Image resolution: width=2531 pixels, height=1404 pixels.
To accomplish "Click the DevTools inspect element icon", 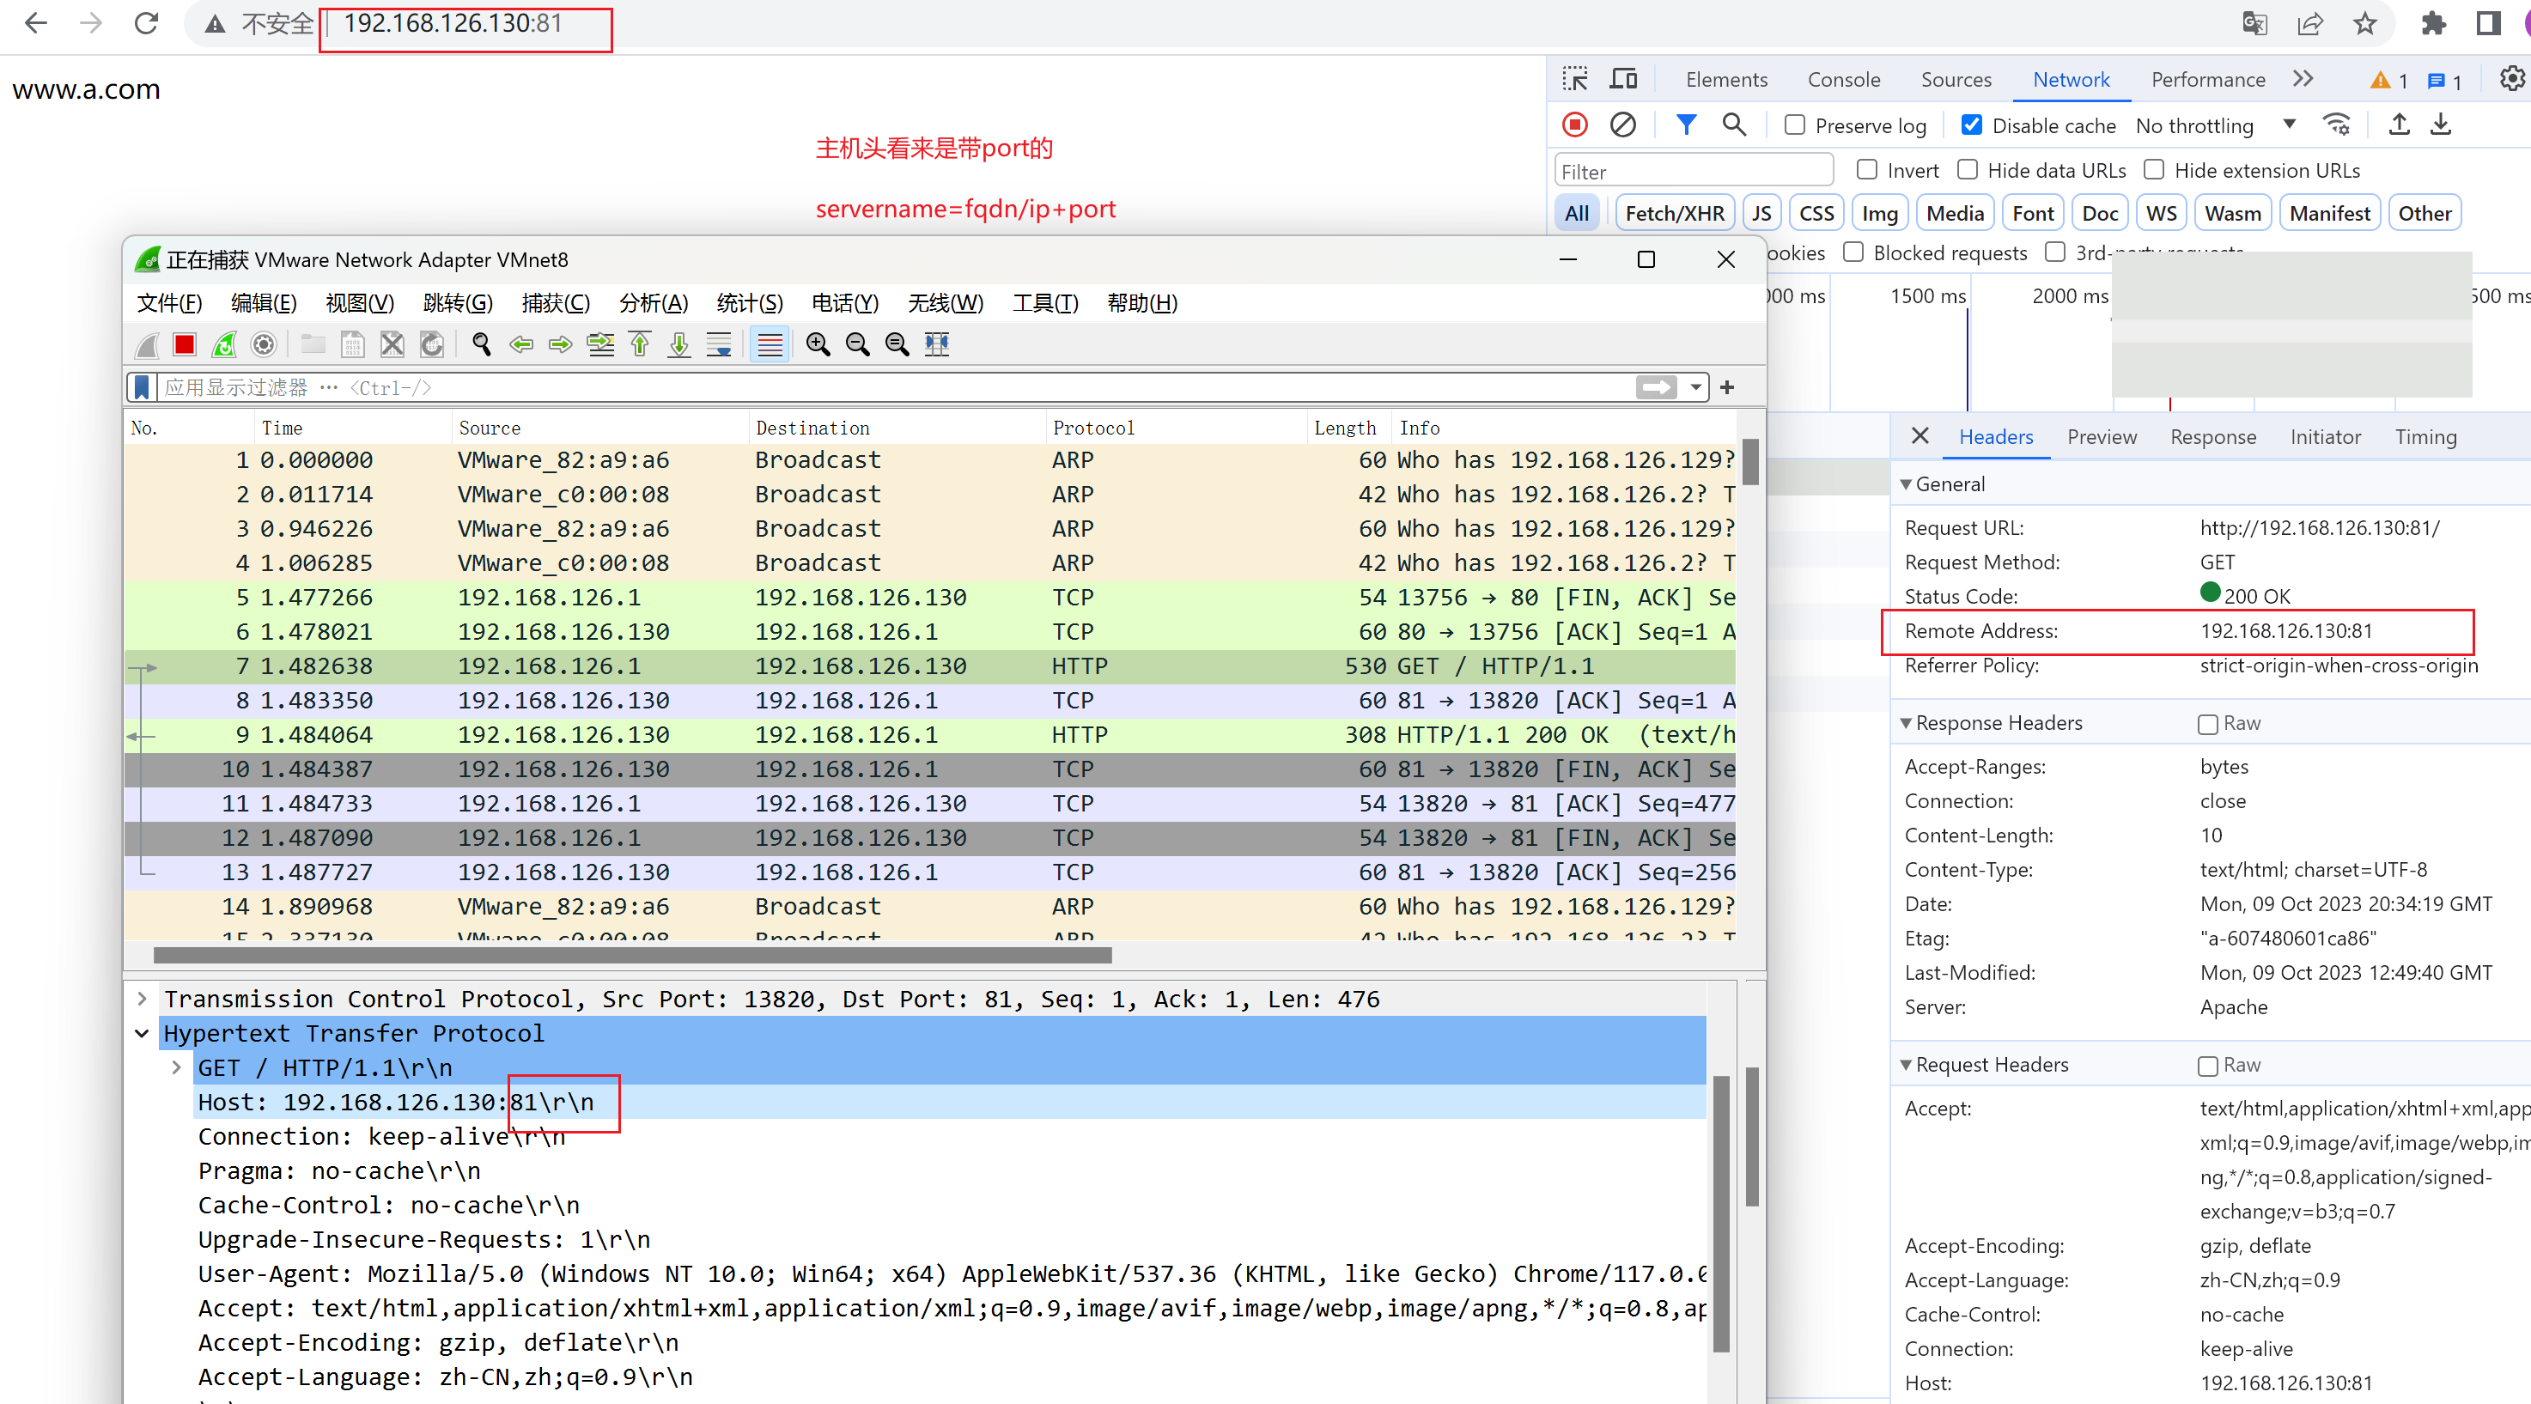I will pos(1575,80).
